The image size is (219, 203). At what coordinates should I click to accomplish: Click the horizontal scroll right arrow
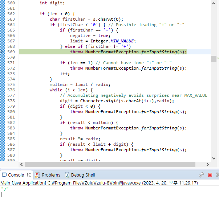(207, 164)
